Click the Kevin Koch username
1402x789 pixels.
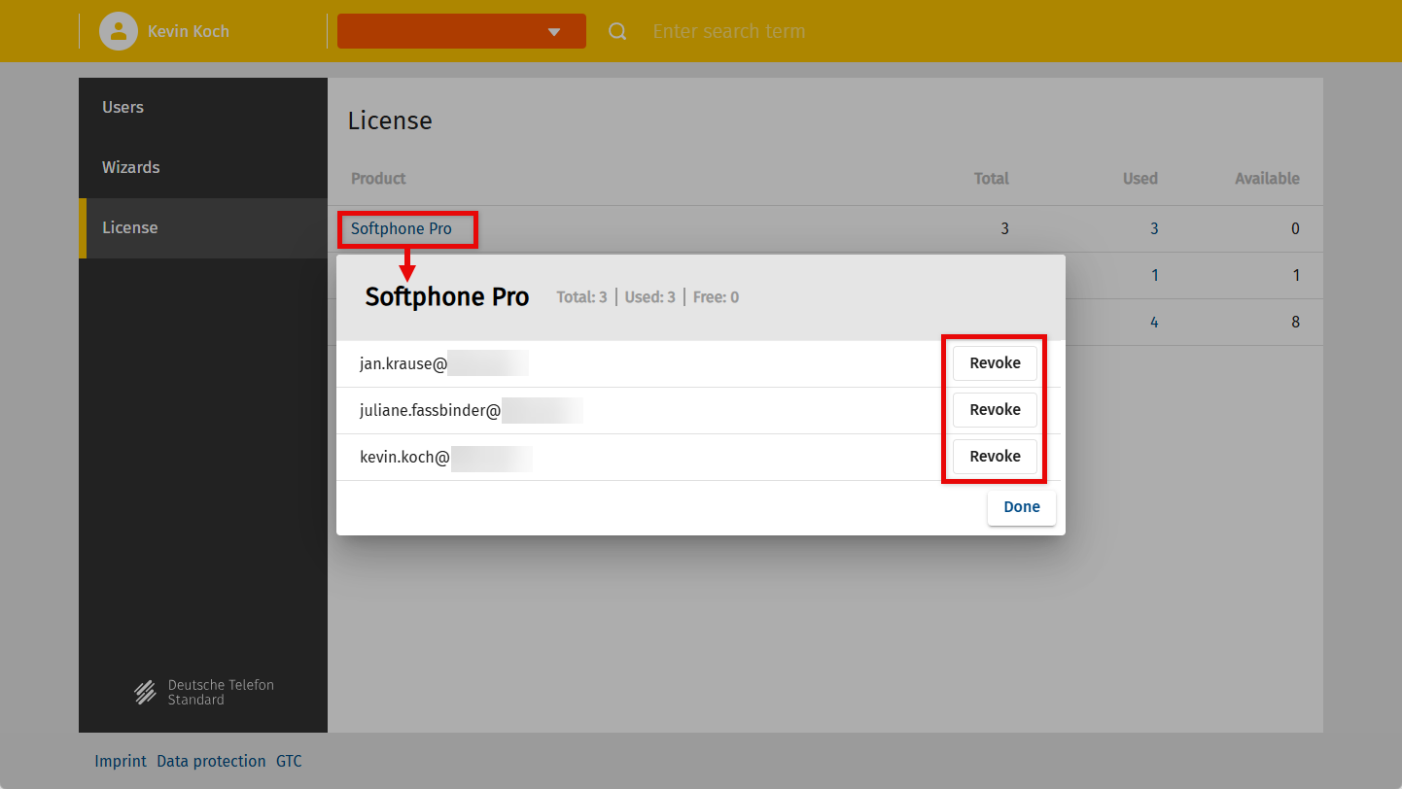point(189,31)
